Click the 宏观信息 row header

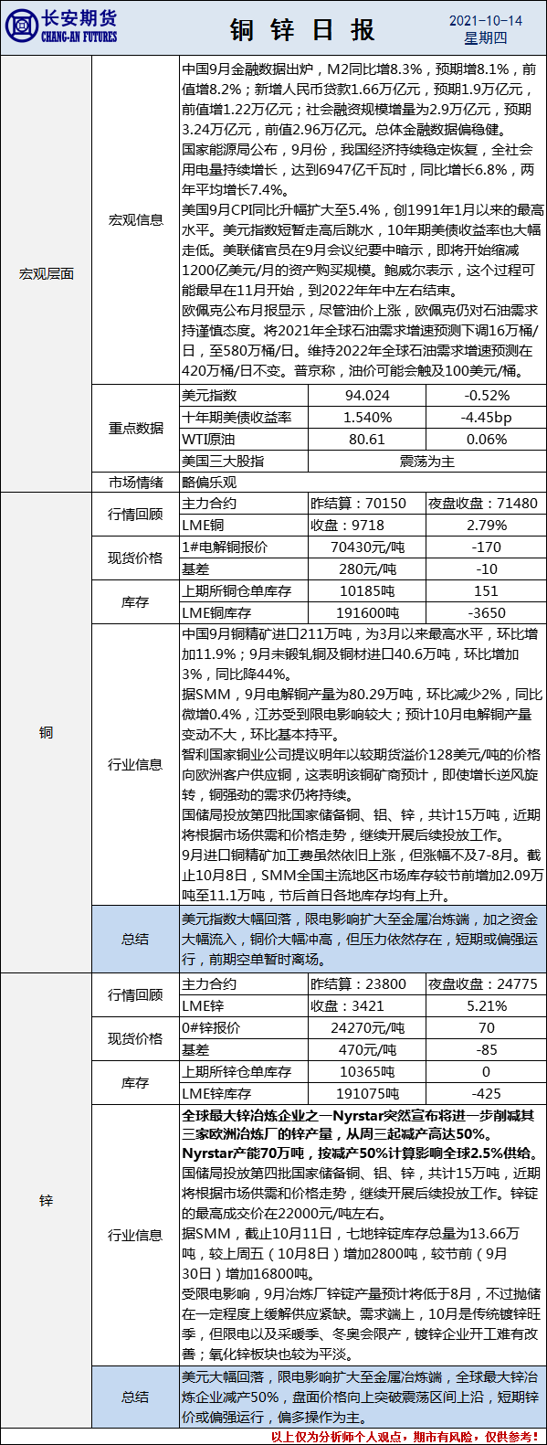point(136,219)
